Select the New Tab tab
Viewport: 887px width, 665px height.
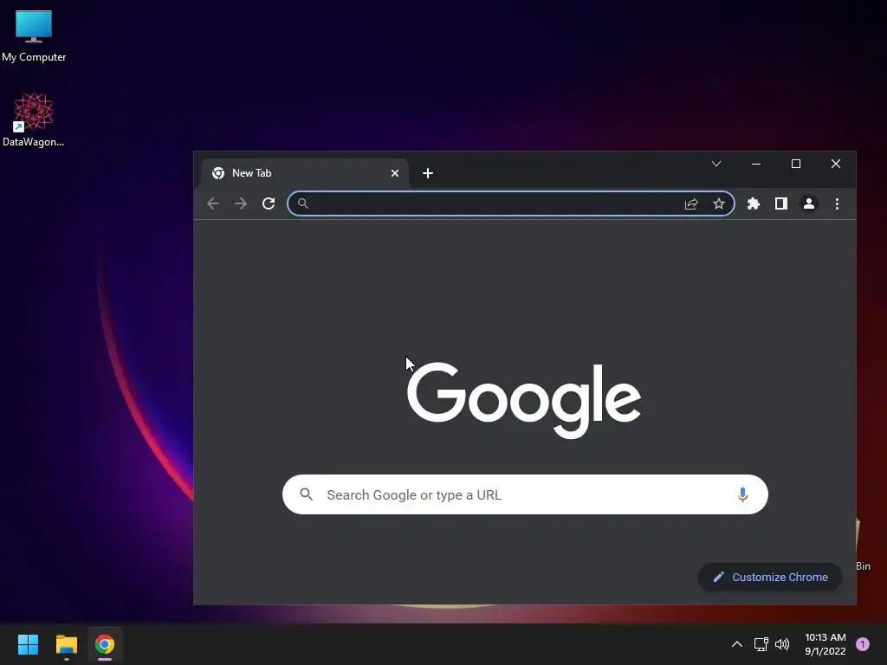pos(305,173)
